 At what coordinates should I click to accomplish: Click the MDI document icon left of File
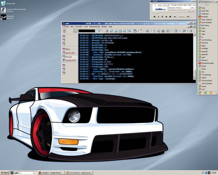click(x=64, y=27)
